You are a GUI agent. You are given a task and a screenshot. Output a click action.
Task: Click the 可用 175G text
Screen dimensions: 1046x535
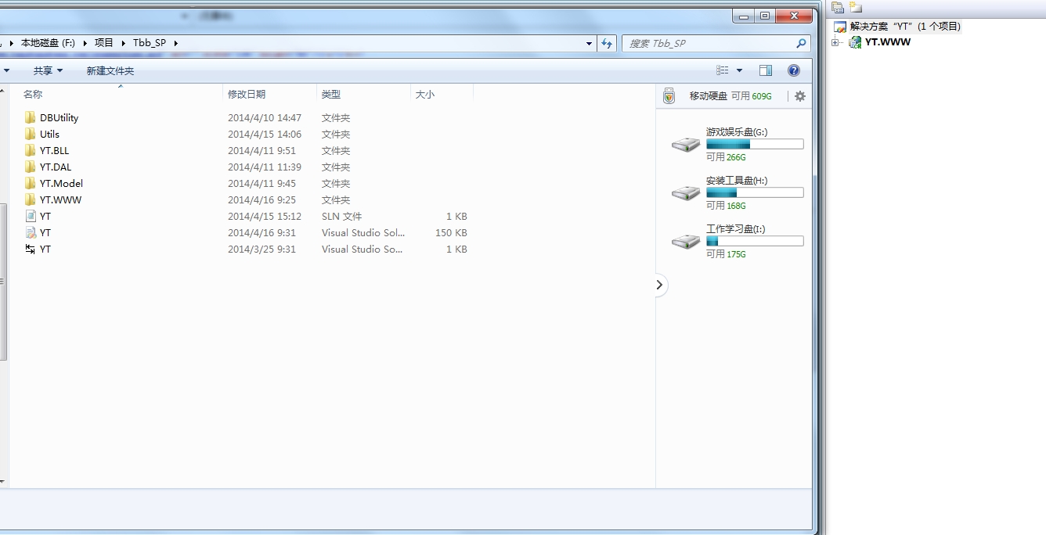coord(726,254)
